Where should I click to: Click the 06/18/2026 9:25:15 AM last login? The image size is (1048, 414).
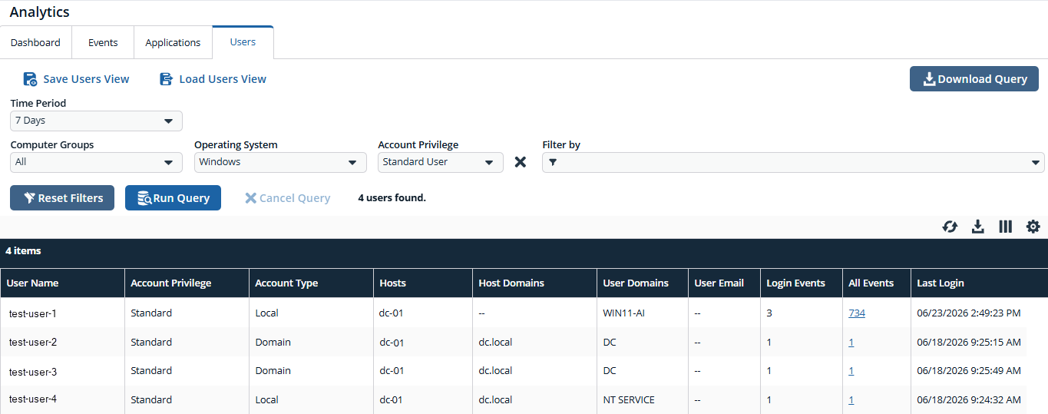tap(969, 342)
